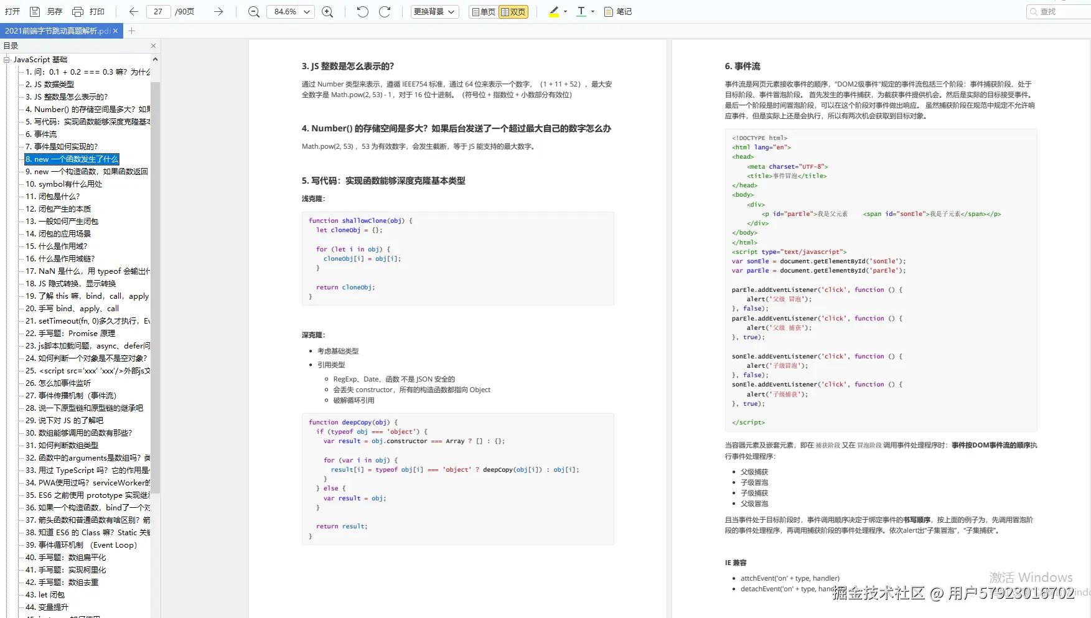Open highlighter color dropdown arrow
This screenshot has height=618, width=1091.
point(565,11)
